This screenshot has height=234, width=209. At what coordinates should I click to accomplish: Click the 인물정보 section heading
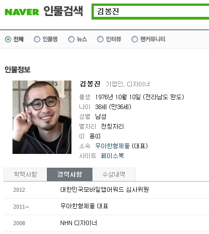coord(17,69)
